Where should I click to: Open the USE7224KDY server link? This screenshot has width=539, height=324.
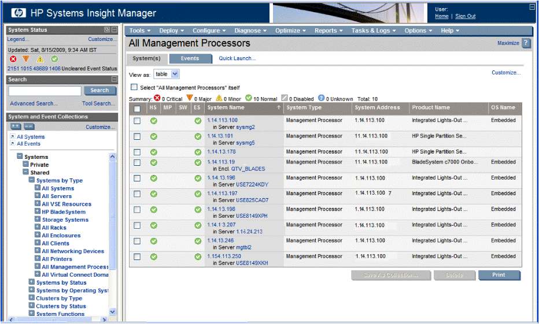point(252,185)
